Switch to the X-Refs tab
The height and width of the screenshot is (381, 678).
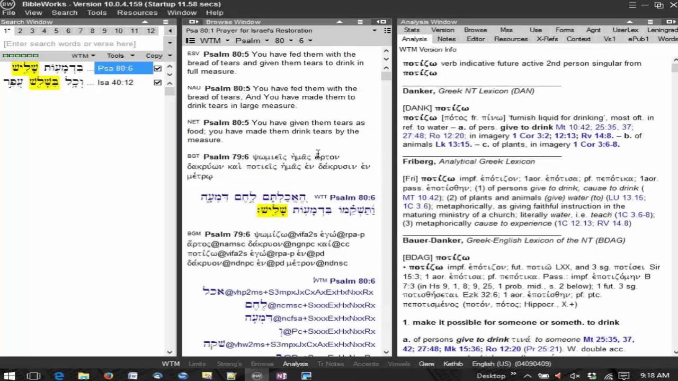pos(547,39)
